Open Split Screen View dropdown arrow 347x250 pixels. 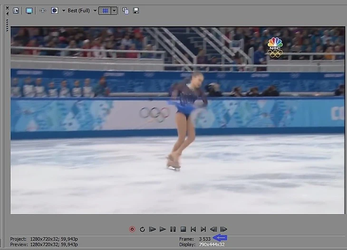coord(64,10)
